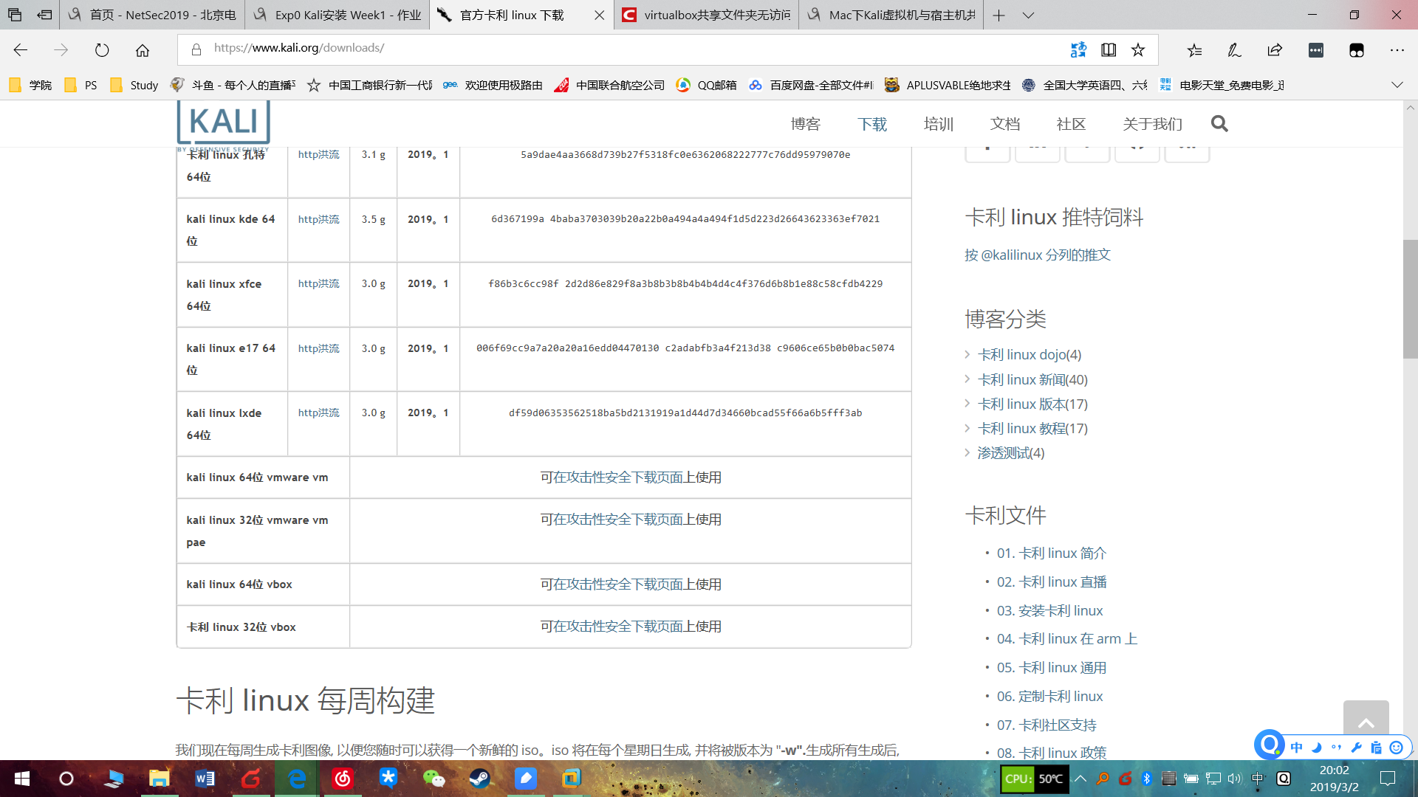Open 卡利 linux dojo(4) category
The width and height of the screenshot is (1418, 797).
coord(1030,355)
